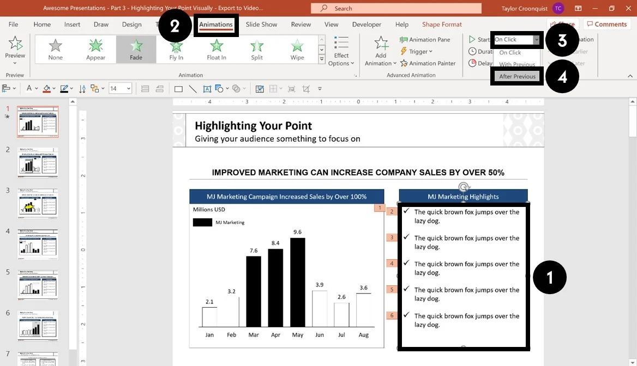Open the Slide Show tab
Screen dimensions: 637x366
click(x=261, y=25)
